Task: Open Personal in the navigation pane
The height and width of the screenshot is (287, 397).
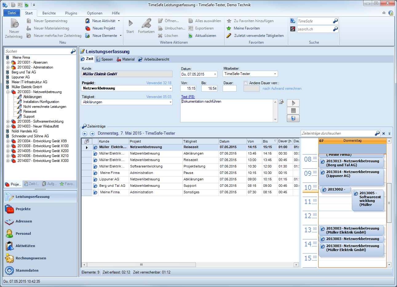Action: coord(41,234)
